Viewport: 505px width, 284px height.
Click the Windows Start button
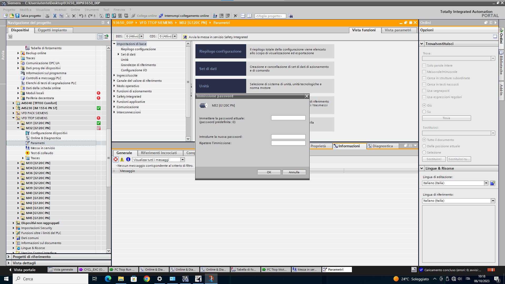(6, 279)
